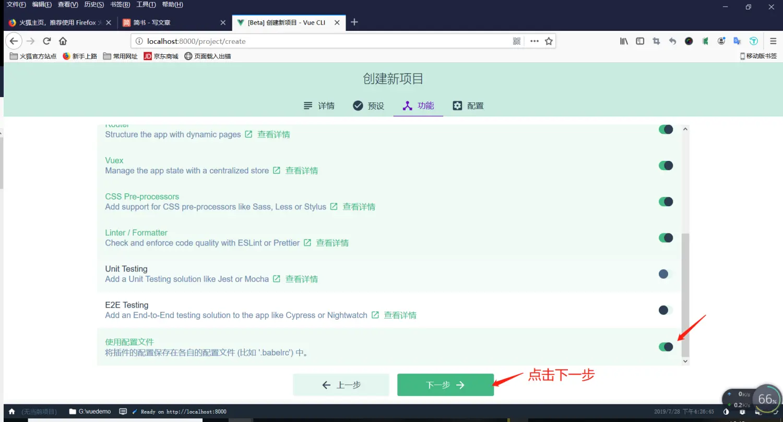The width and height of the screenshot is (783, 422).
Task: Switch to the 火狐主页 browser tab
Action: (x=60, y=22)
